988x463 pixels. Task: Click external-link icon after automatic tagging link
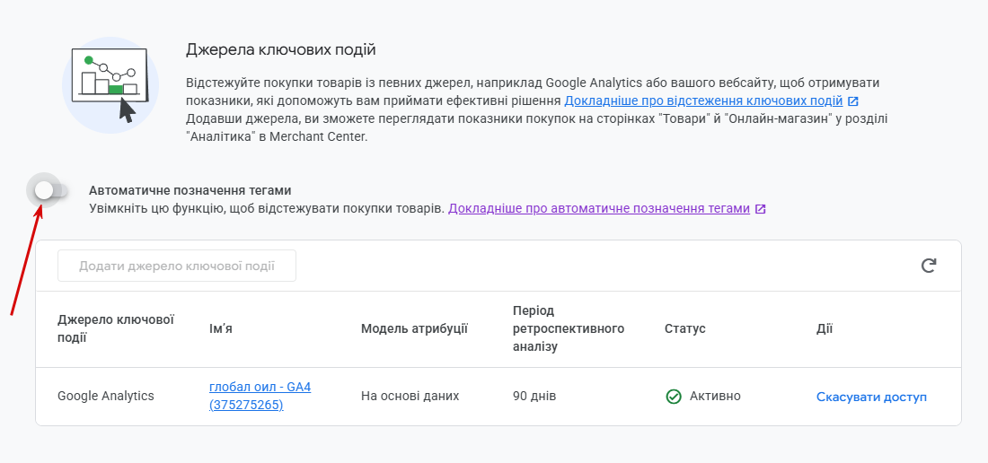760,209
